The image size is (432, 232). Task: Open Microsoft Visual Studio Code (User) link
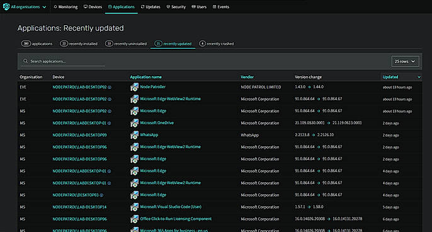coord(171,207)
